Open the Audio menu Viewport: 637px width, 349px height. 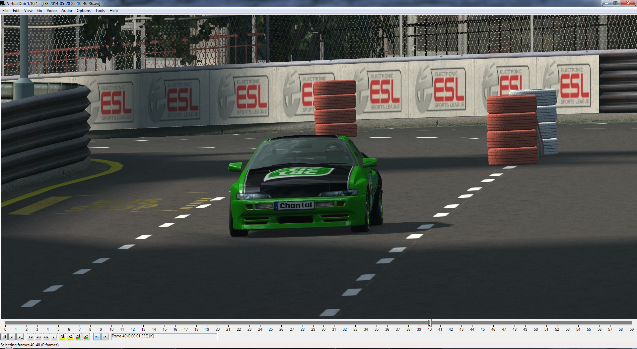pos(66,11)
